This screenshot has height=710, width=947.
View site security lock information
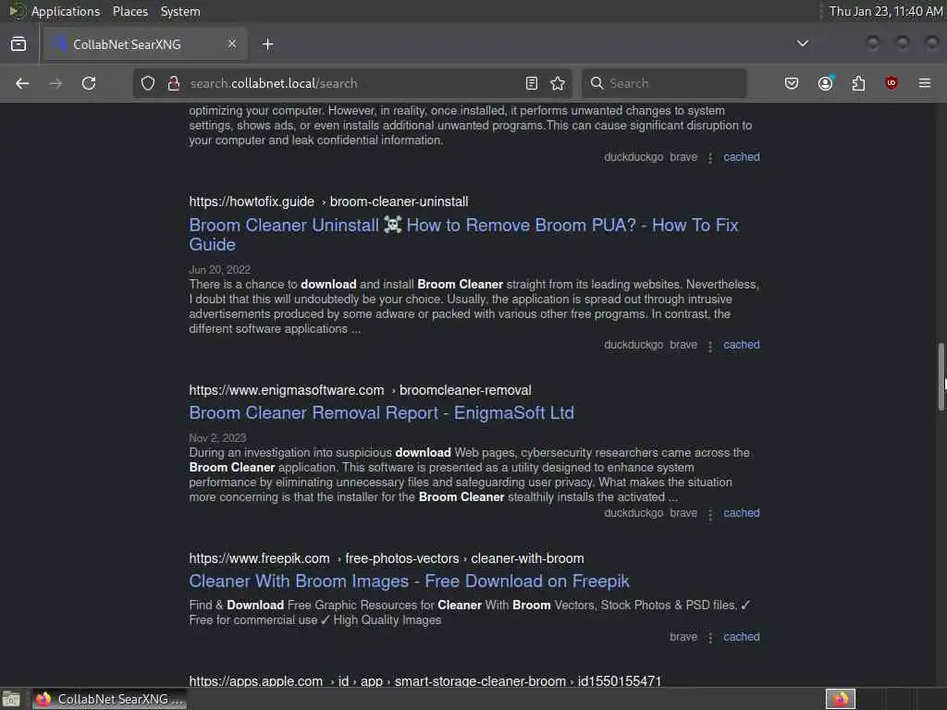pos(174,83)
